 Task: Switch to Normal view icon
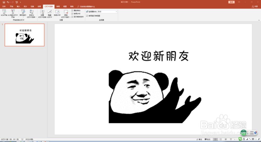coord(215,139)
